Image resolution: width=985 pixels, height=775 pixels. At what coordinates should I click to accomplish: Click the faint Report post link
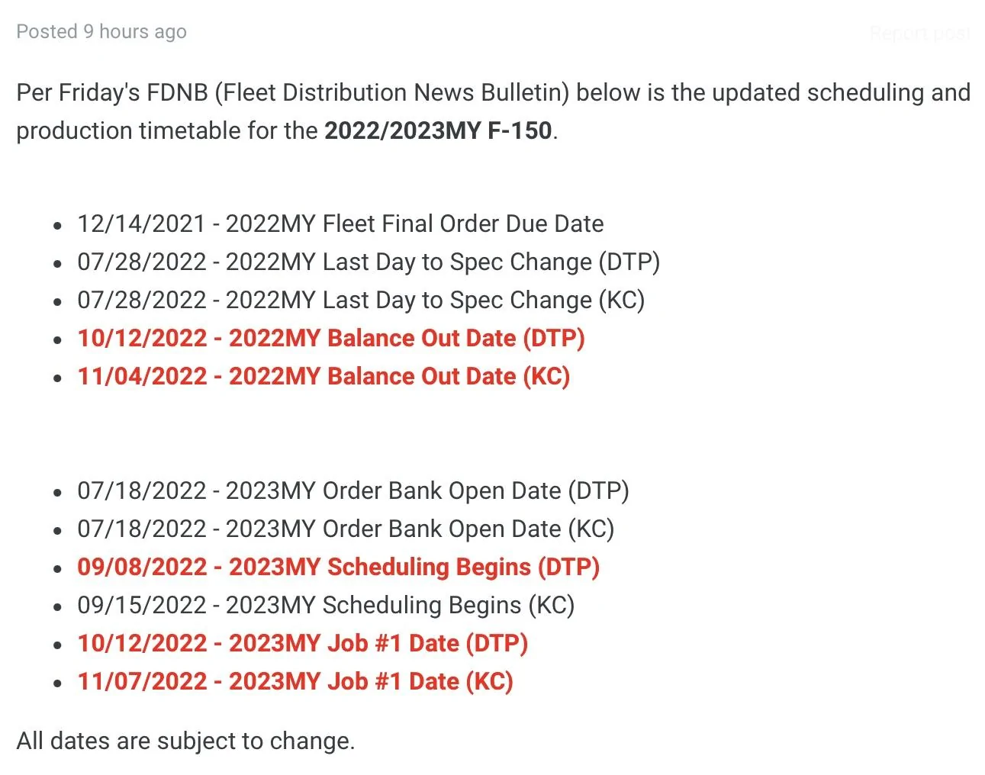pyautogui.click(x=919, y=33)
